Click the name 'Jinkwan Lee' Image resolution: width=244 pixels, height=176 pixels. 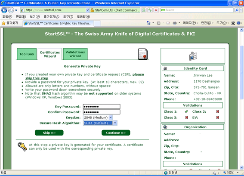tap(203, 75)
